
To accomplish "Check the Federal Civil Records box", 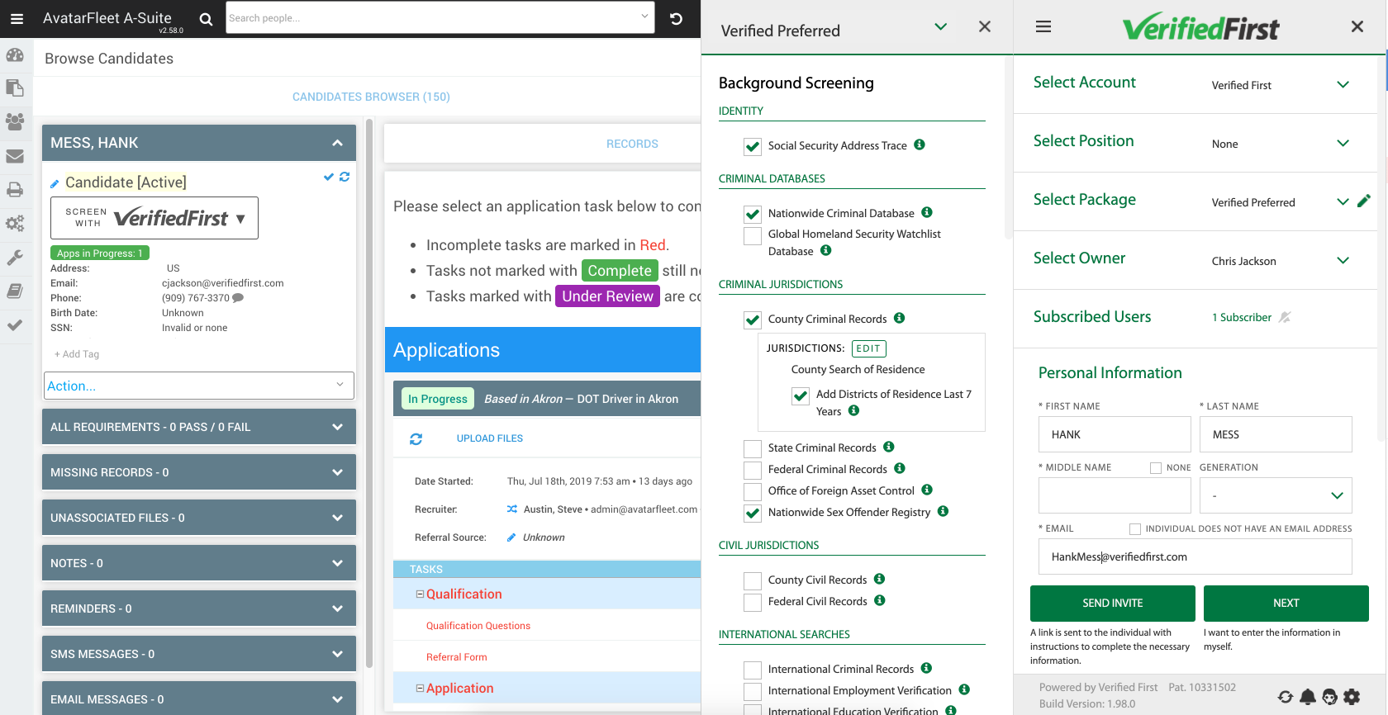I will 753,602.
